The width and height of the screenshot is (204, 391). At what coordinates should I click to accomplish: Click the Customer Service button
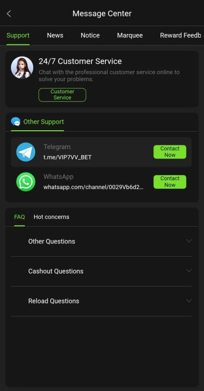pyautogui.click(x=62, y=95)
